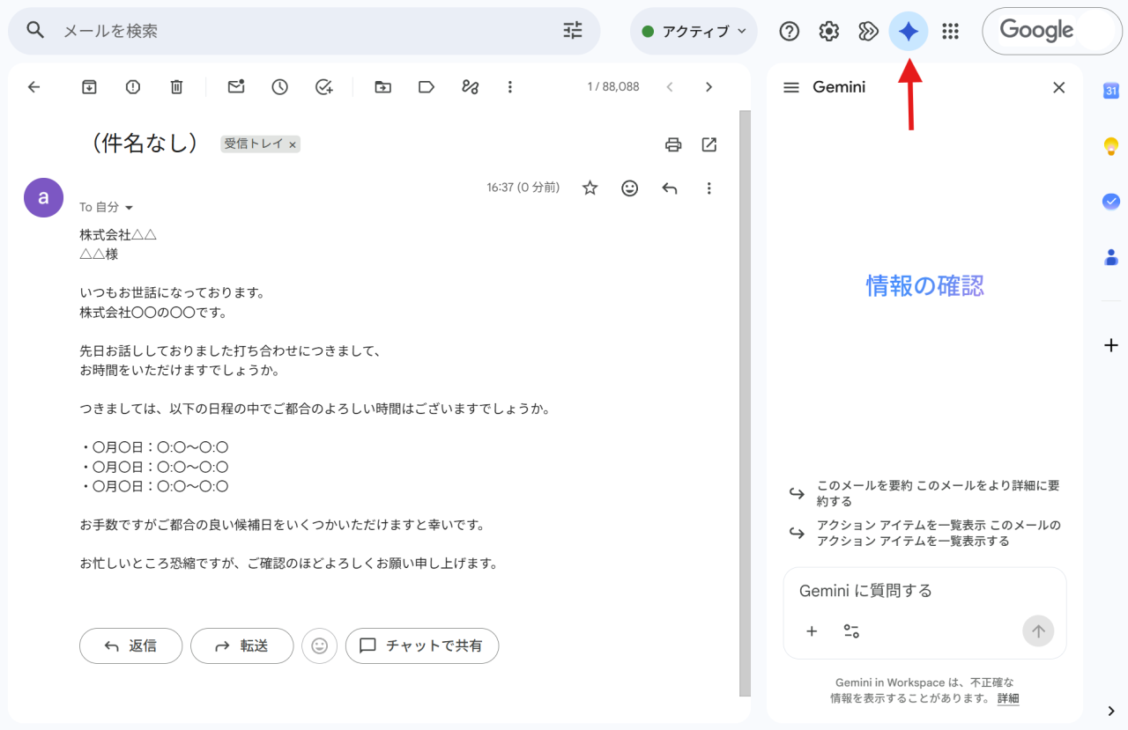Archive this email
This screenshot has height=730, width=1128.
89,86
